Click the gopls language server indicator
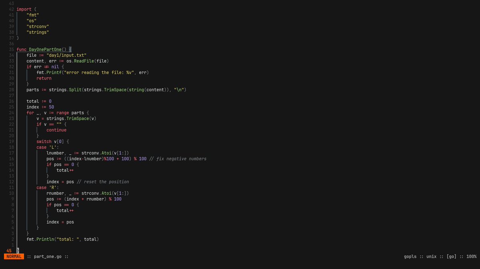 pyautogui.click(x=410, y=256)
